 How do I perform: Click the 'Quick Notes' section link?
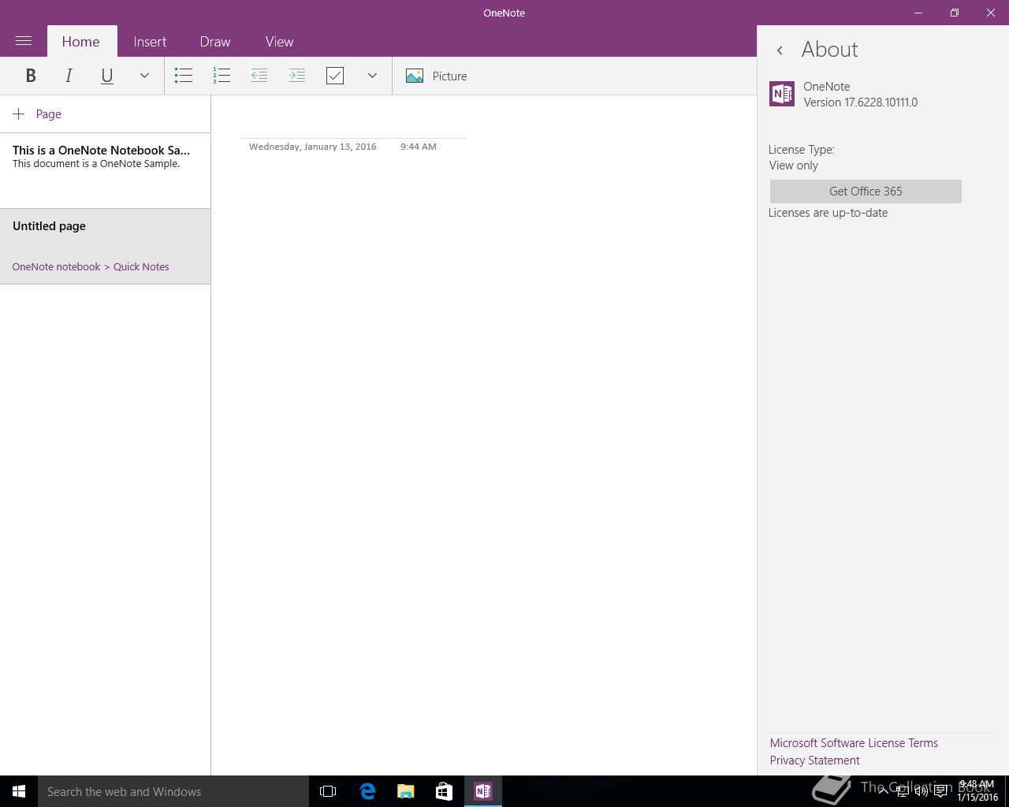[x=141, y=266]
